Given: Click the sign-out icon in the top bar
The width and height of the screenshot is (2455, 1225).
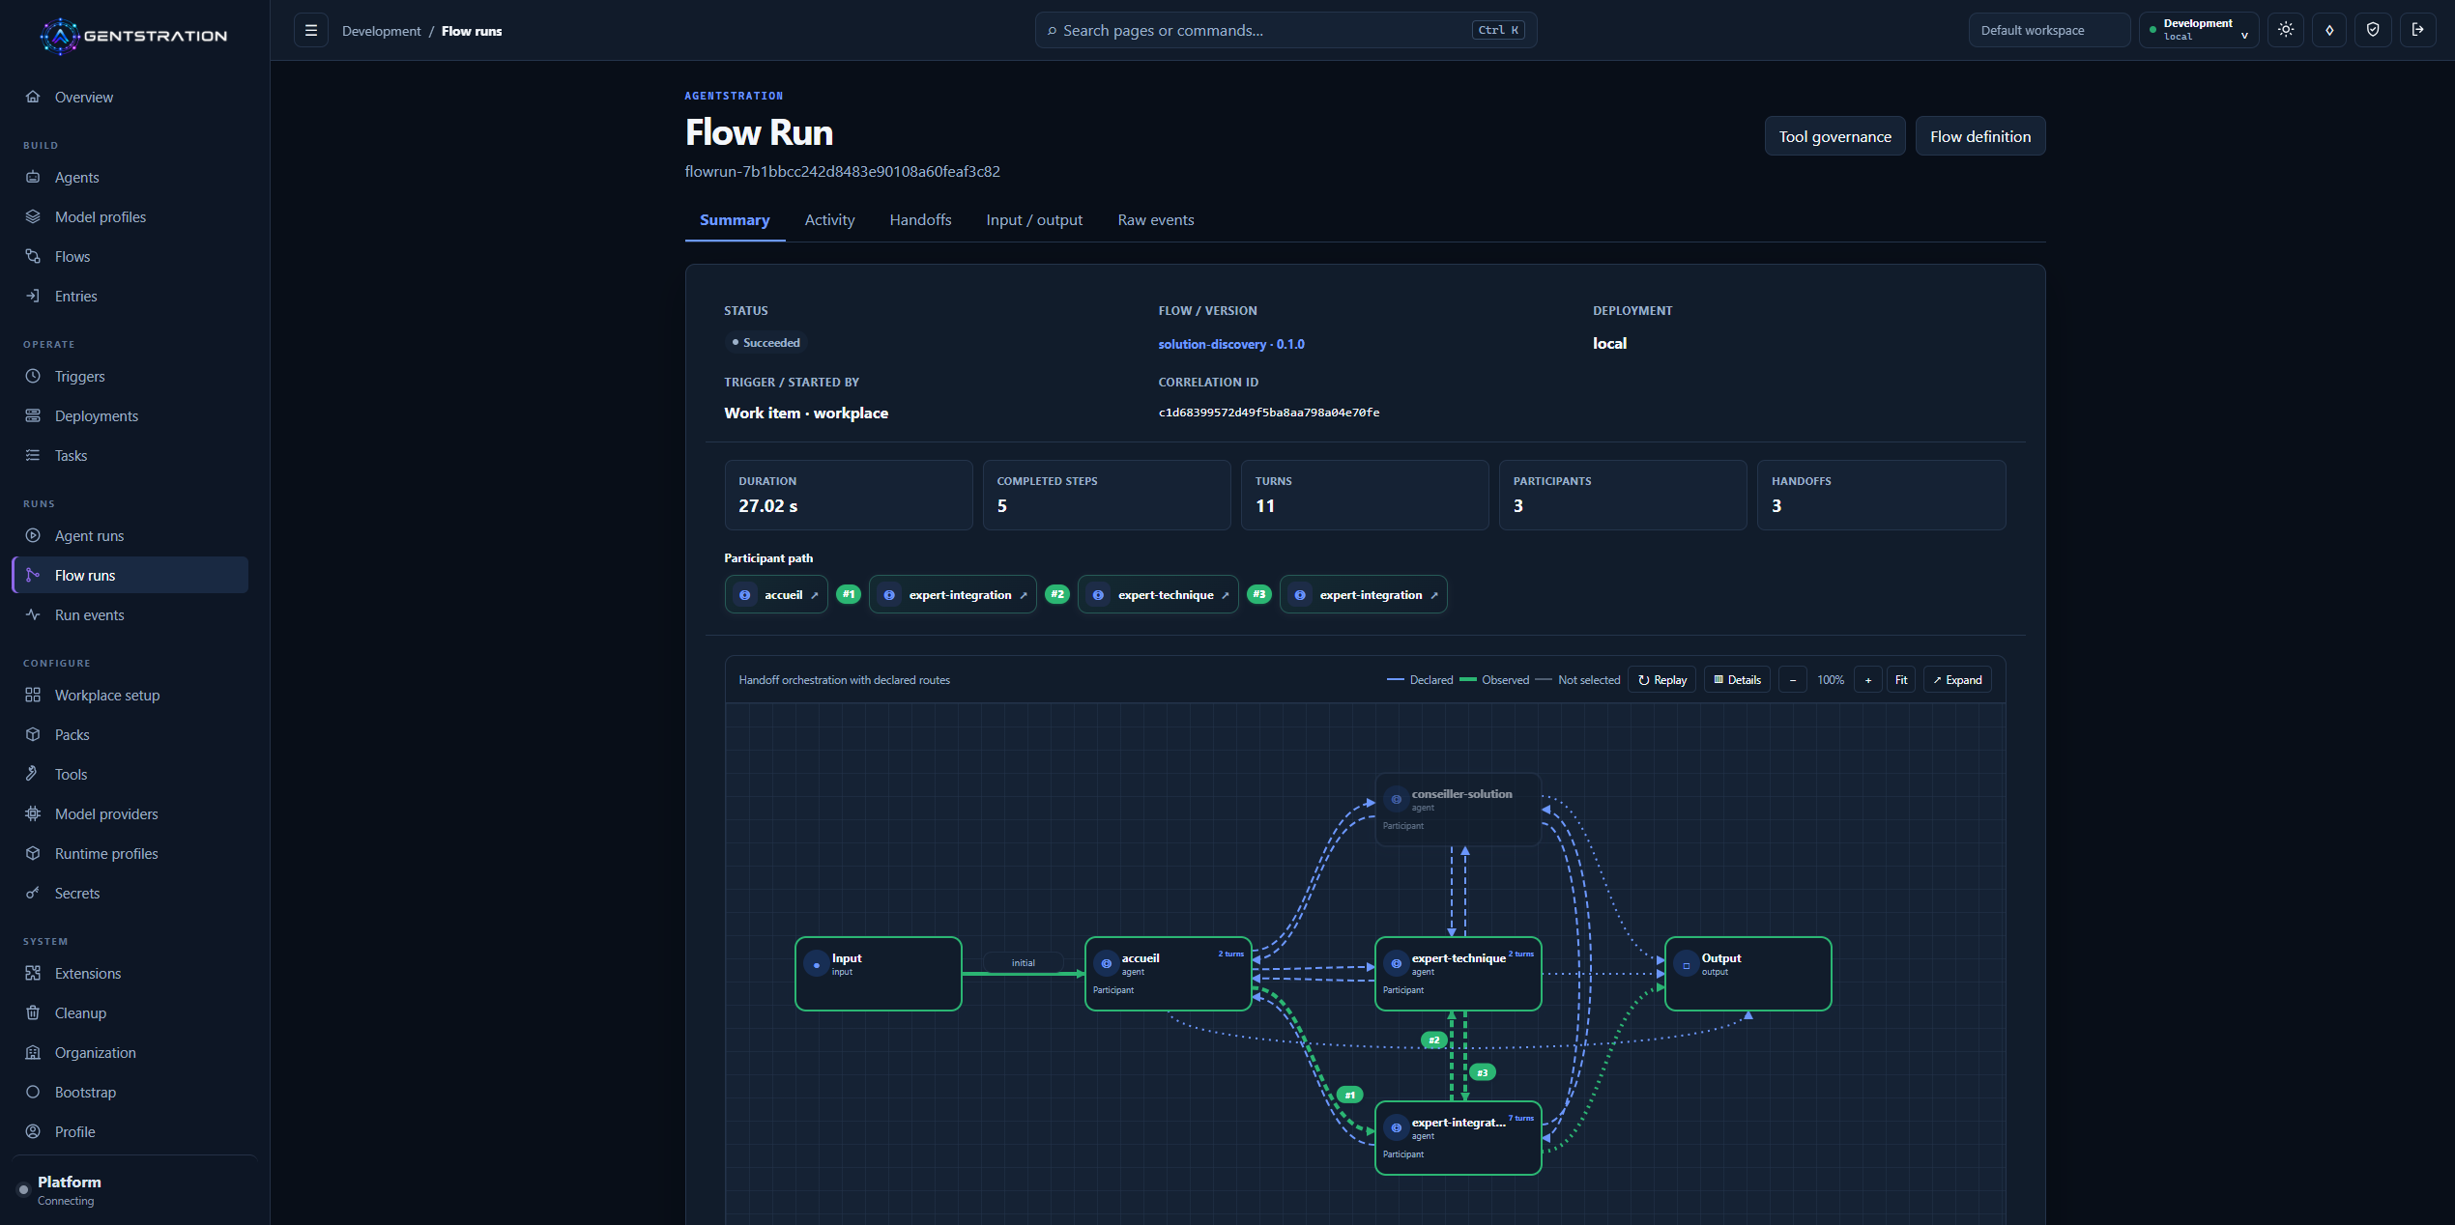Looking at the screenshot, I should (x=2417, y=30).
